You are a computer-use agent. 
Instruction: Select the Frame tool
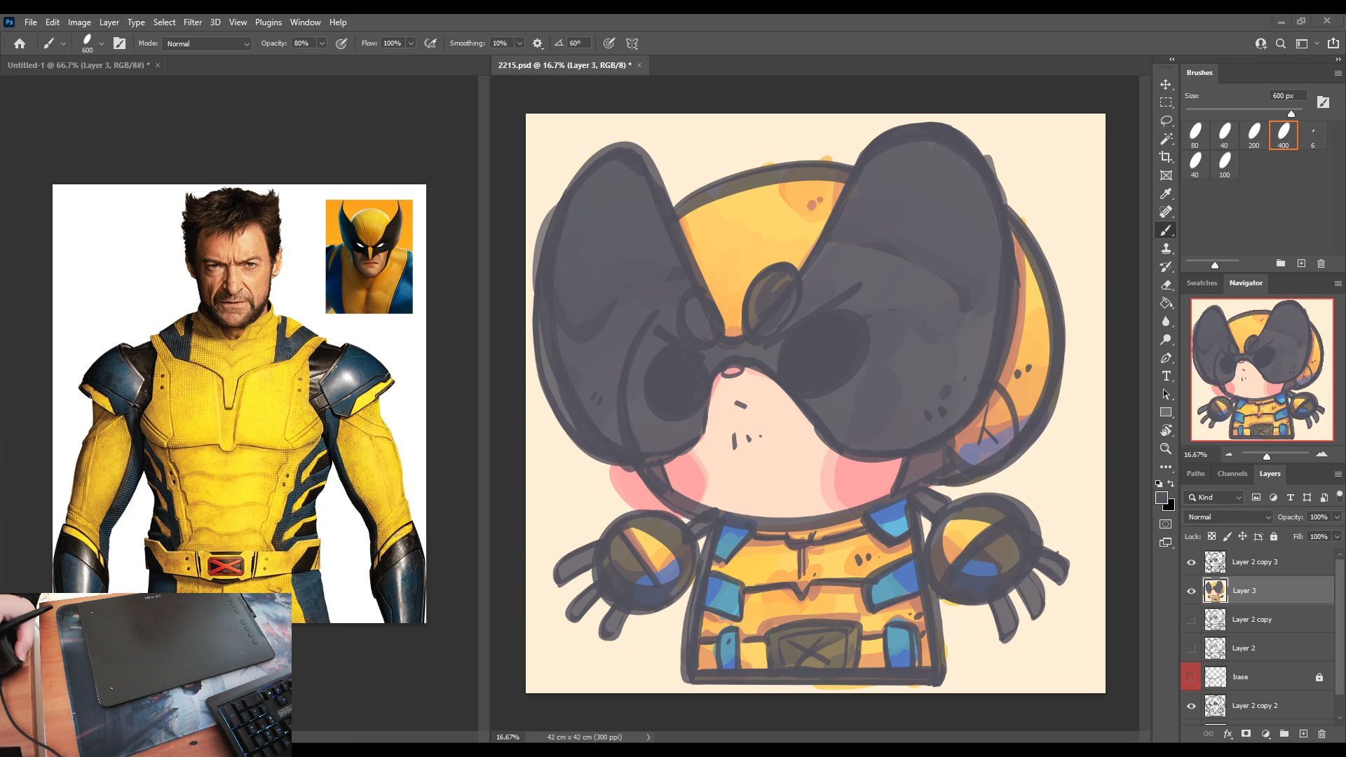pos(1166,175)
